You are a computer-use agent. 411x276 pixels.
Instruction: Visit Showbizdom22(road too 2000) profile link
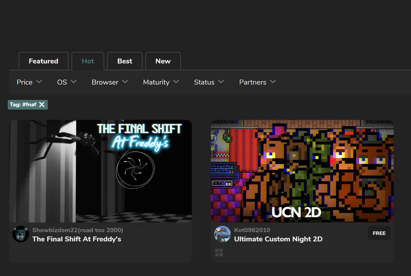(x=78, y=230)
